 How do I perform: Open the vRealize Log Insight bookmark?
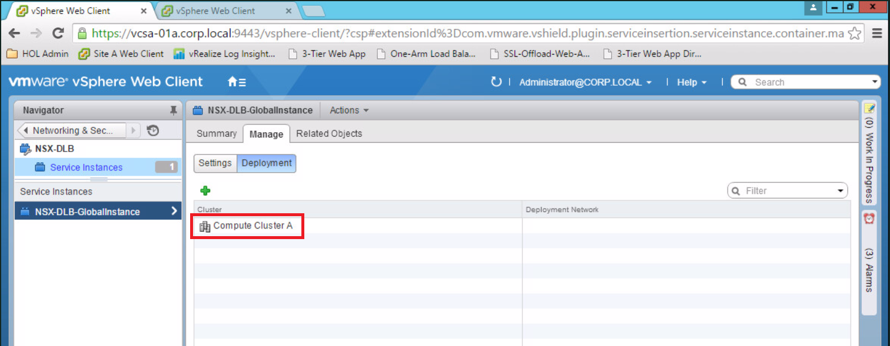pyautogui.click(x=225, y=53)
